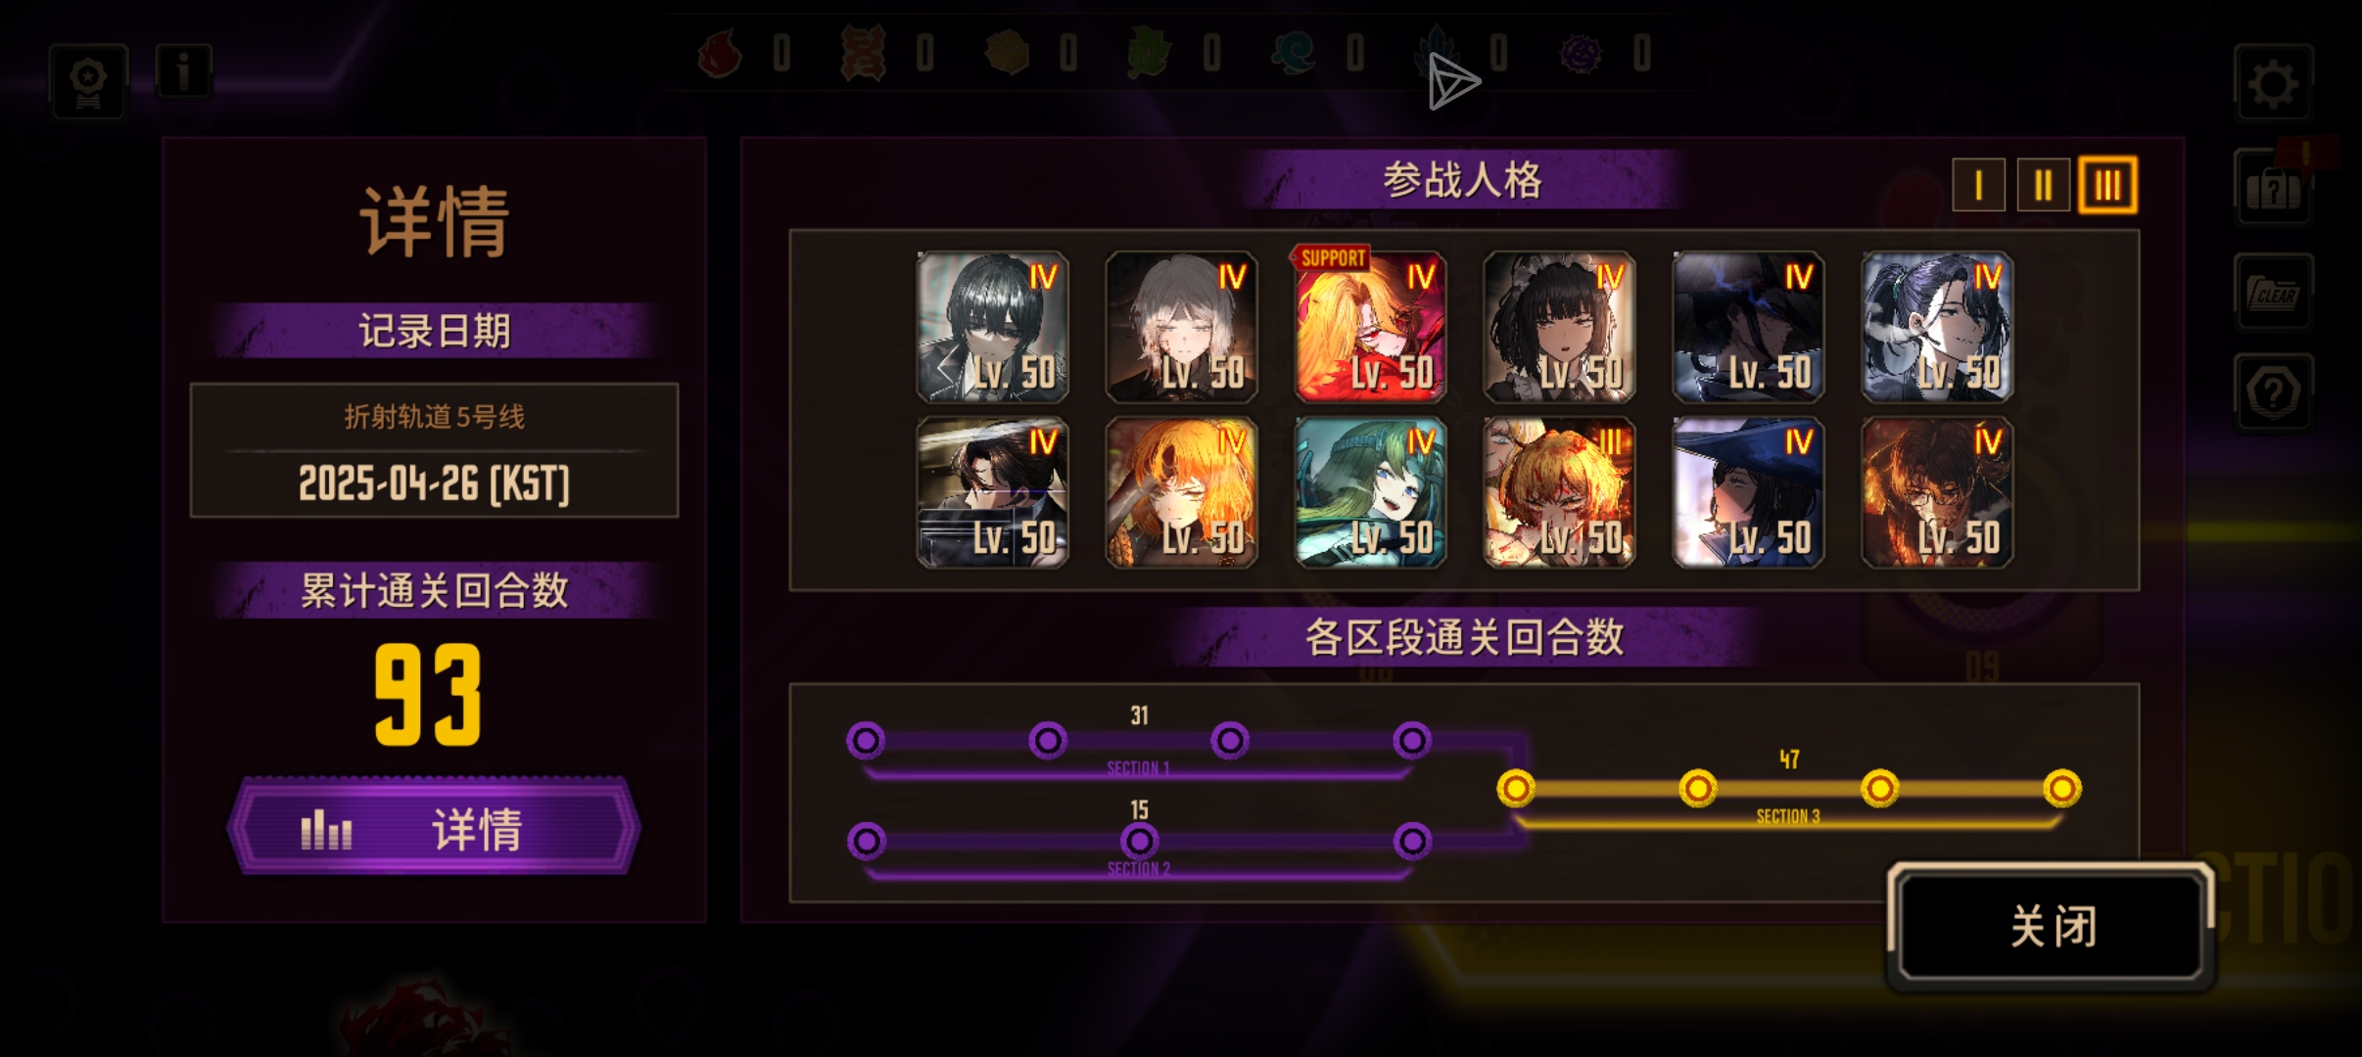Open the settings gear icon
2362x1057 pixels.
click(2273, 82)
